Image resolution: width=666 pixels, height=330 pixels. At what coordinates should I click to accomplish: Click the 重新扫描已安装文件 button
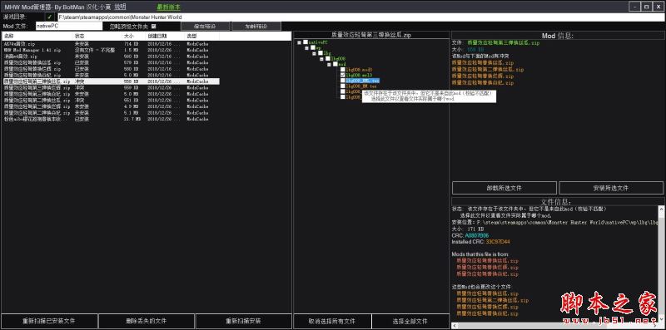click(49, 321)
